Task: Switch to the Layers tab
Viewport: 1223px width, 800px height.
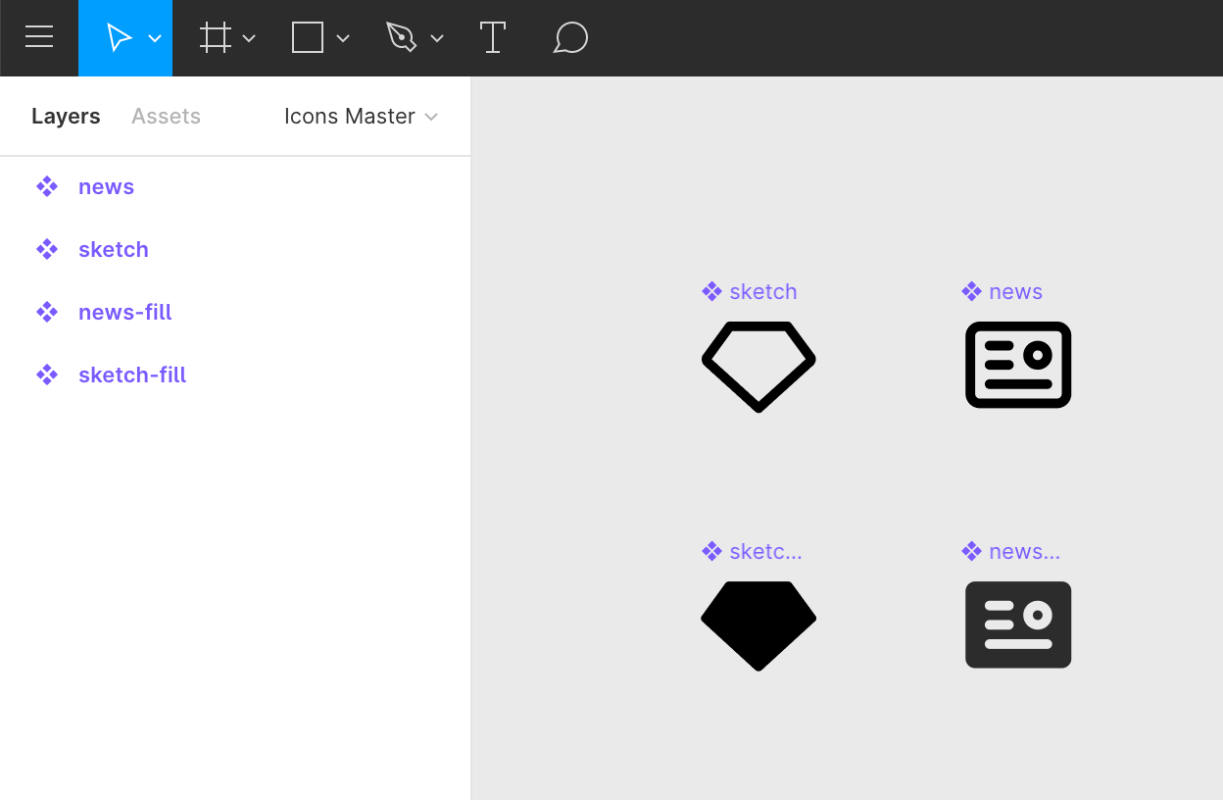Action: 66,117
